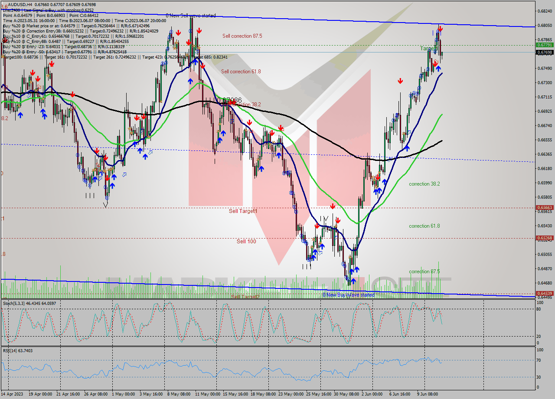
Task: Click the 0.64870 price axis value
Action: [x=545, y=269]
